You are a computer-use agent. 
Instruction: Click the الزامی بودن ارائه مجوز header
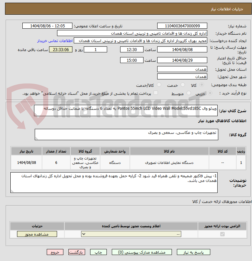[x=222, y=226]
